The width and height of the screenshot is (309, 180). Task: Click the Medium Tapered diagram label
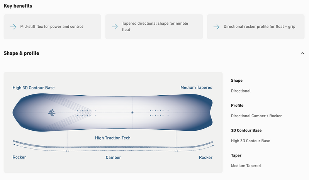tap(196, 87)
